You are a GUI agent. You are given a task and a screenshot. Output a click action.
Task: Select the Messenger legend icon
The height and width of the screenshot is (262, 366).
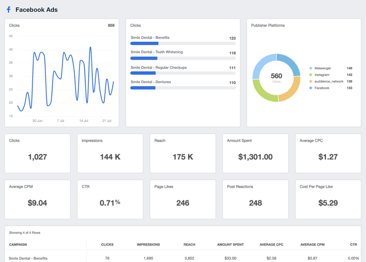(310, 68)
